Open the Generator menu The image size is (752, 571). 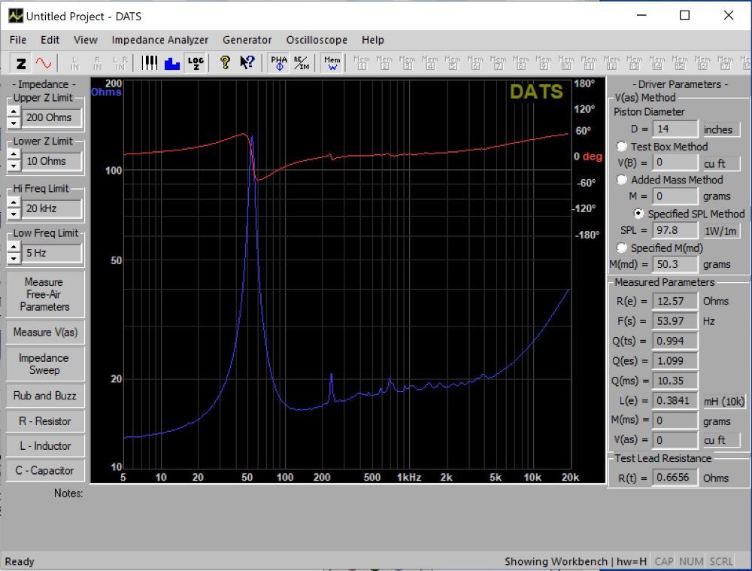pyautogui.click(x=247, y=40)
